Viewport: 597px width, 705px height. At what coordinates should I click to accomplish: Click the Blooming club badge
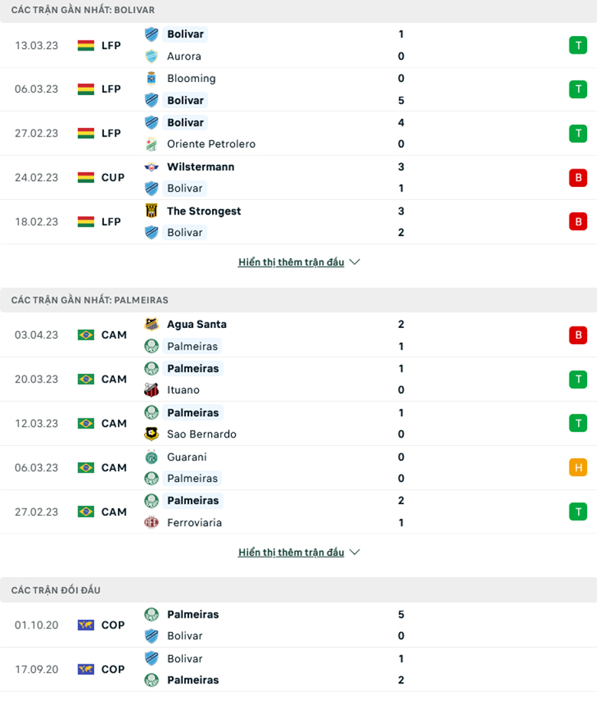click(150, 78)
